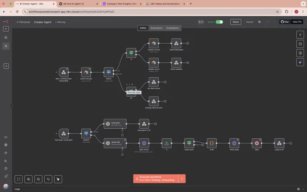The width and height of the screenshot is (307, 192).
Task: Switch to 'My first AI agent' browser tab
Action: 78,4
